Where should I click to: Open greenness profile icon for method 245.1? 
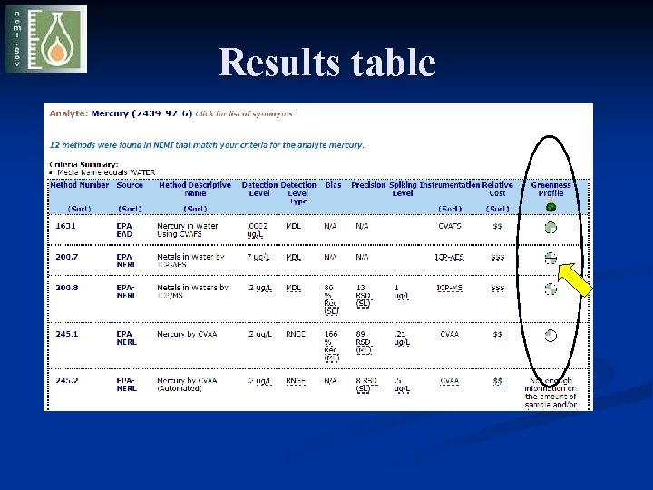551,336
